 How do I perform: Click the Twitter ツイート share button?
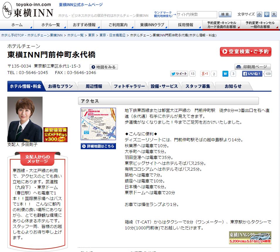(179, 74)
